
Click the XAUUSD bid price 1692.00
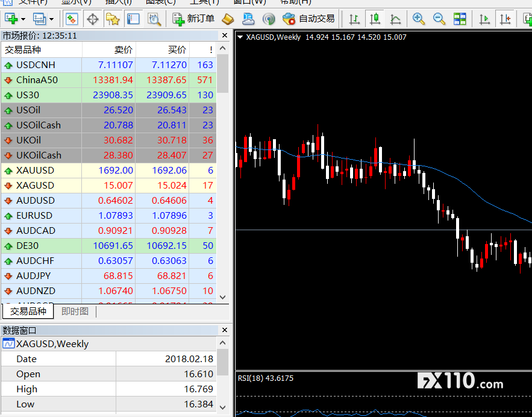click(x=116, y=171)
